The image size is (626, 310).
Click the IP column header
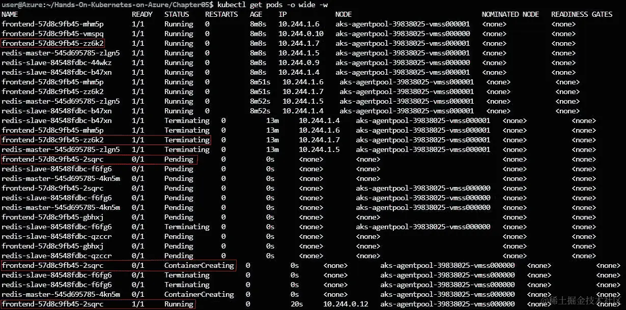tap(282, 14)
